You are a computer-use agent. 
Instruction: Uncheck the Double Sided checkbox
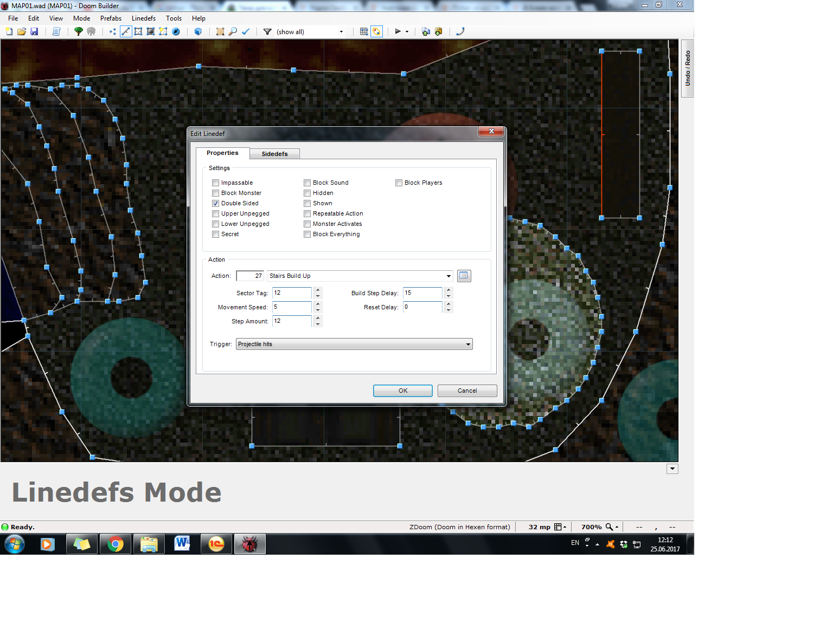pos(216,203)
